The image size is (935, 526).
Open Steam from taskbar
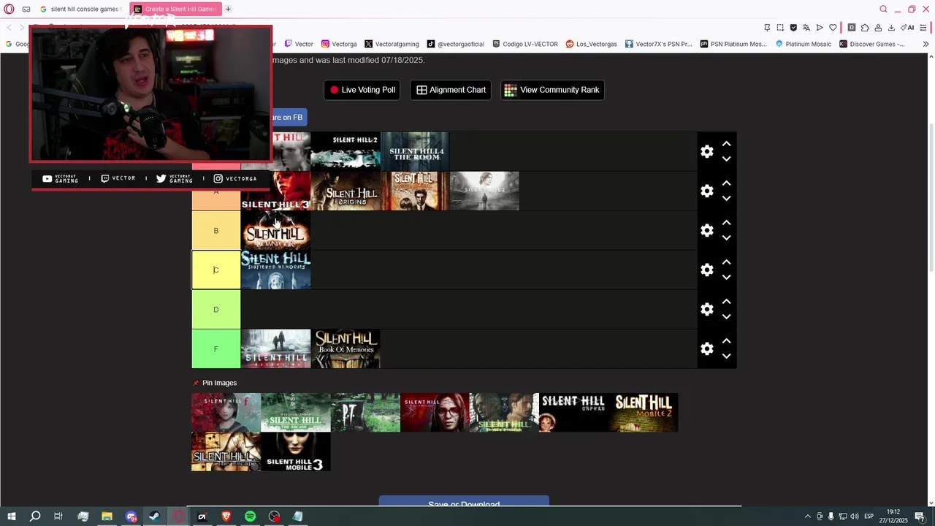tap(154, 517)
